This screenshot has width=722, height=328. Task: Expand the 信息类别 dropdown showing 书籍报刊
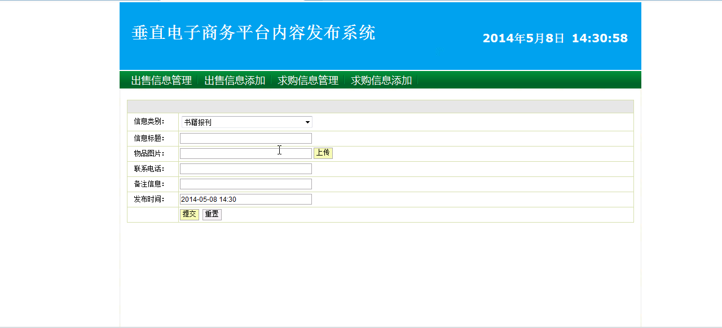point(246,122)
